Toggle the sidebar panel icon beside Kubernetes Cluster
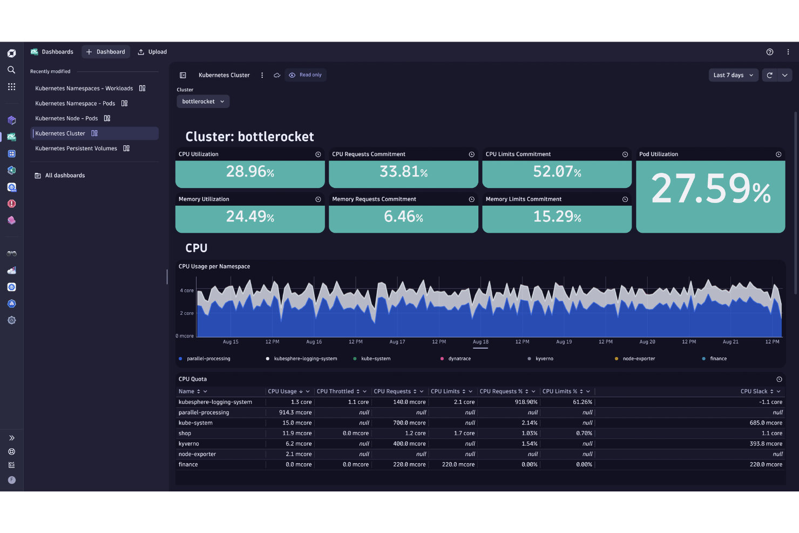 point(183,75)
